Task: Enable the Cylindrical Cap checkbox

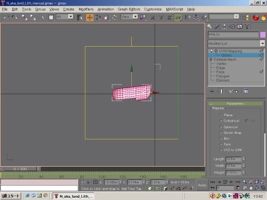Action: click(x=247, y=121)
